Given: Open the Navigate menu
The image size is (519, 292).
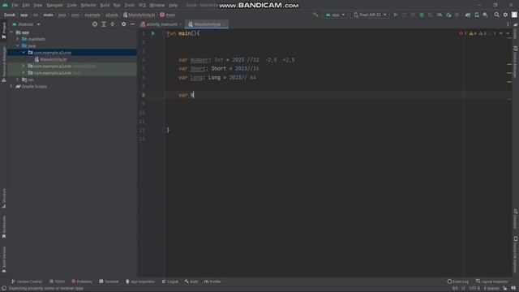Looking at the screenshot, I should click(x=54, y=6).
